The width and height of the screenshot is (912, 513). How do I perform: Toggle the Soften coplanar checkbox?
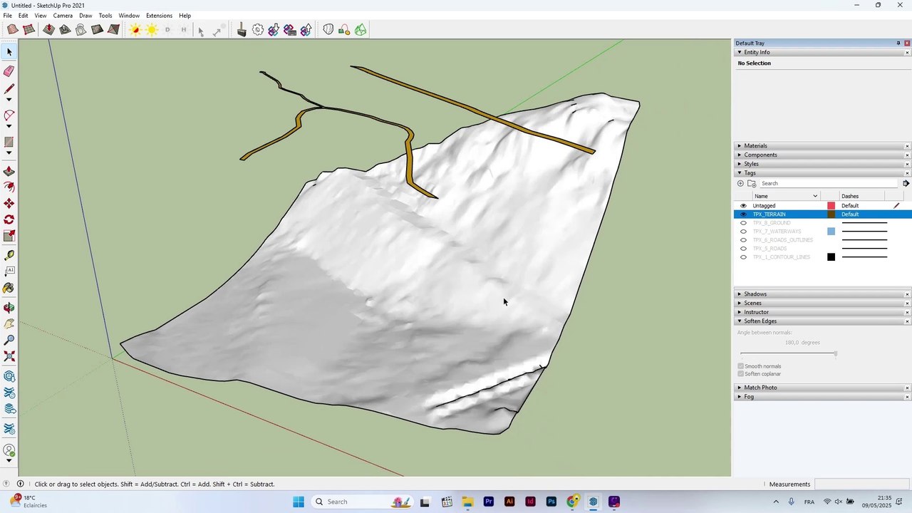click(741, 374)
